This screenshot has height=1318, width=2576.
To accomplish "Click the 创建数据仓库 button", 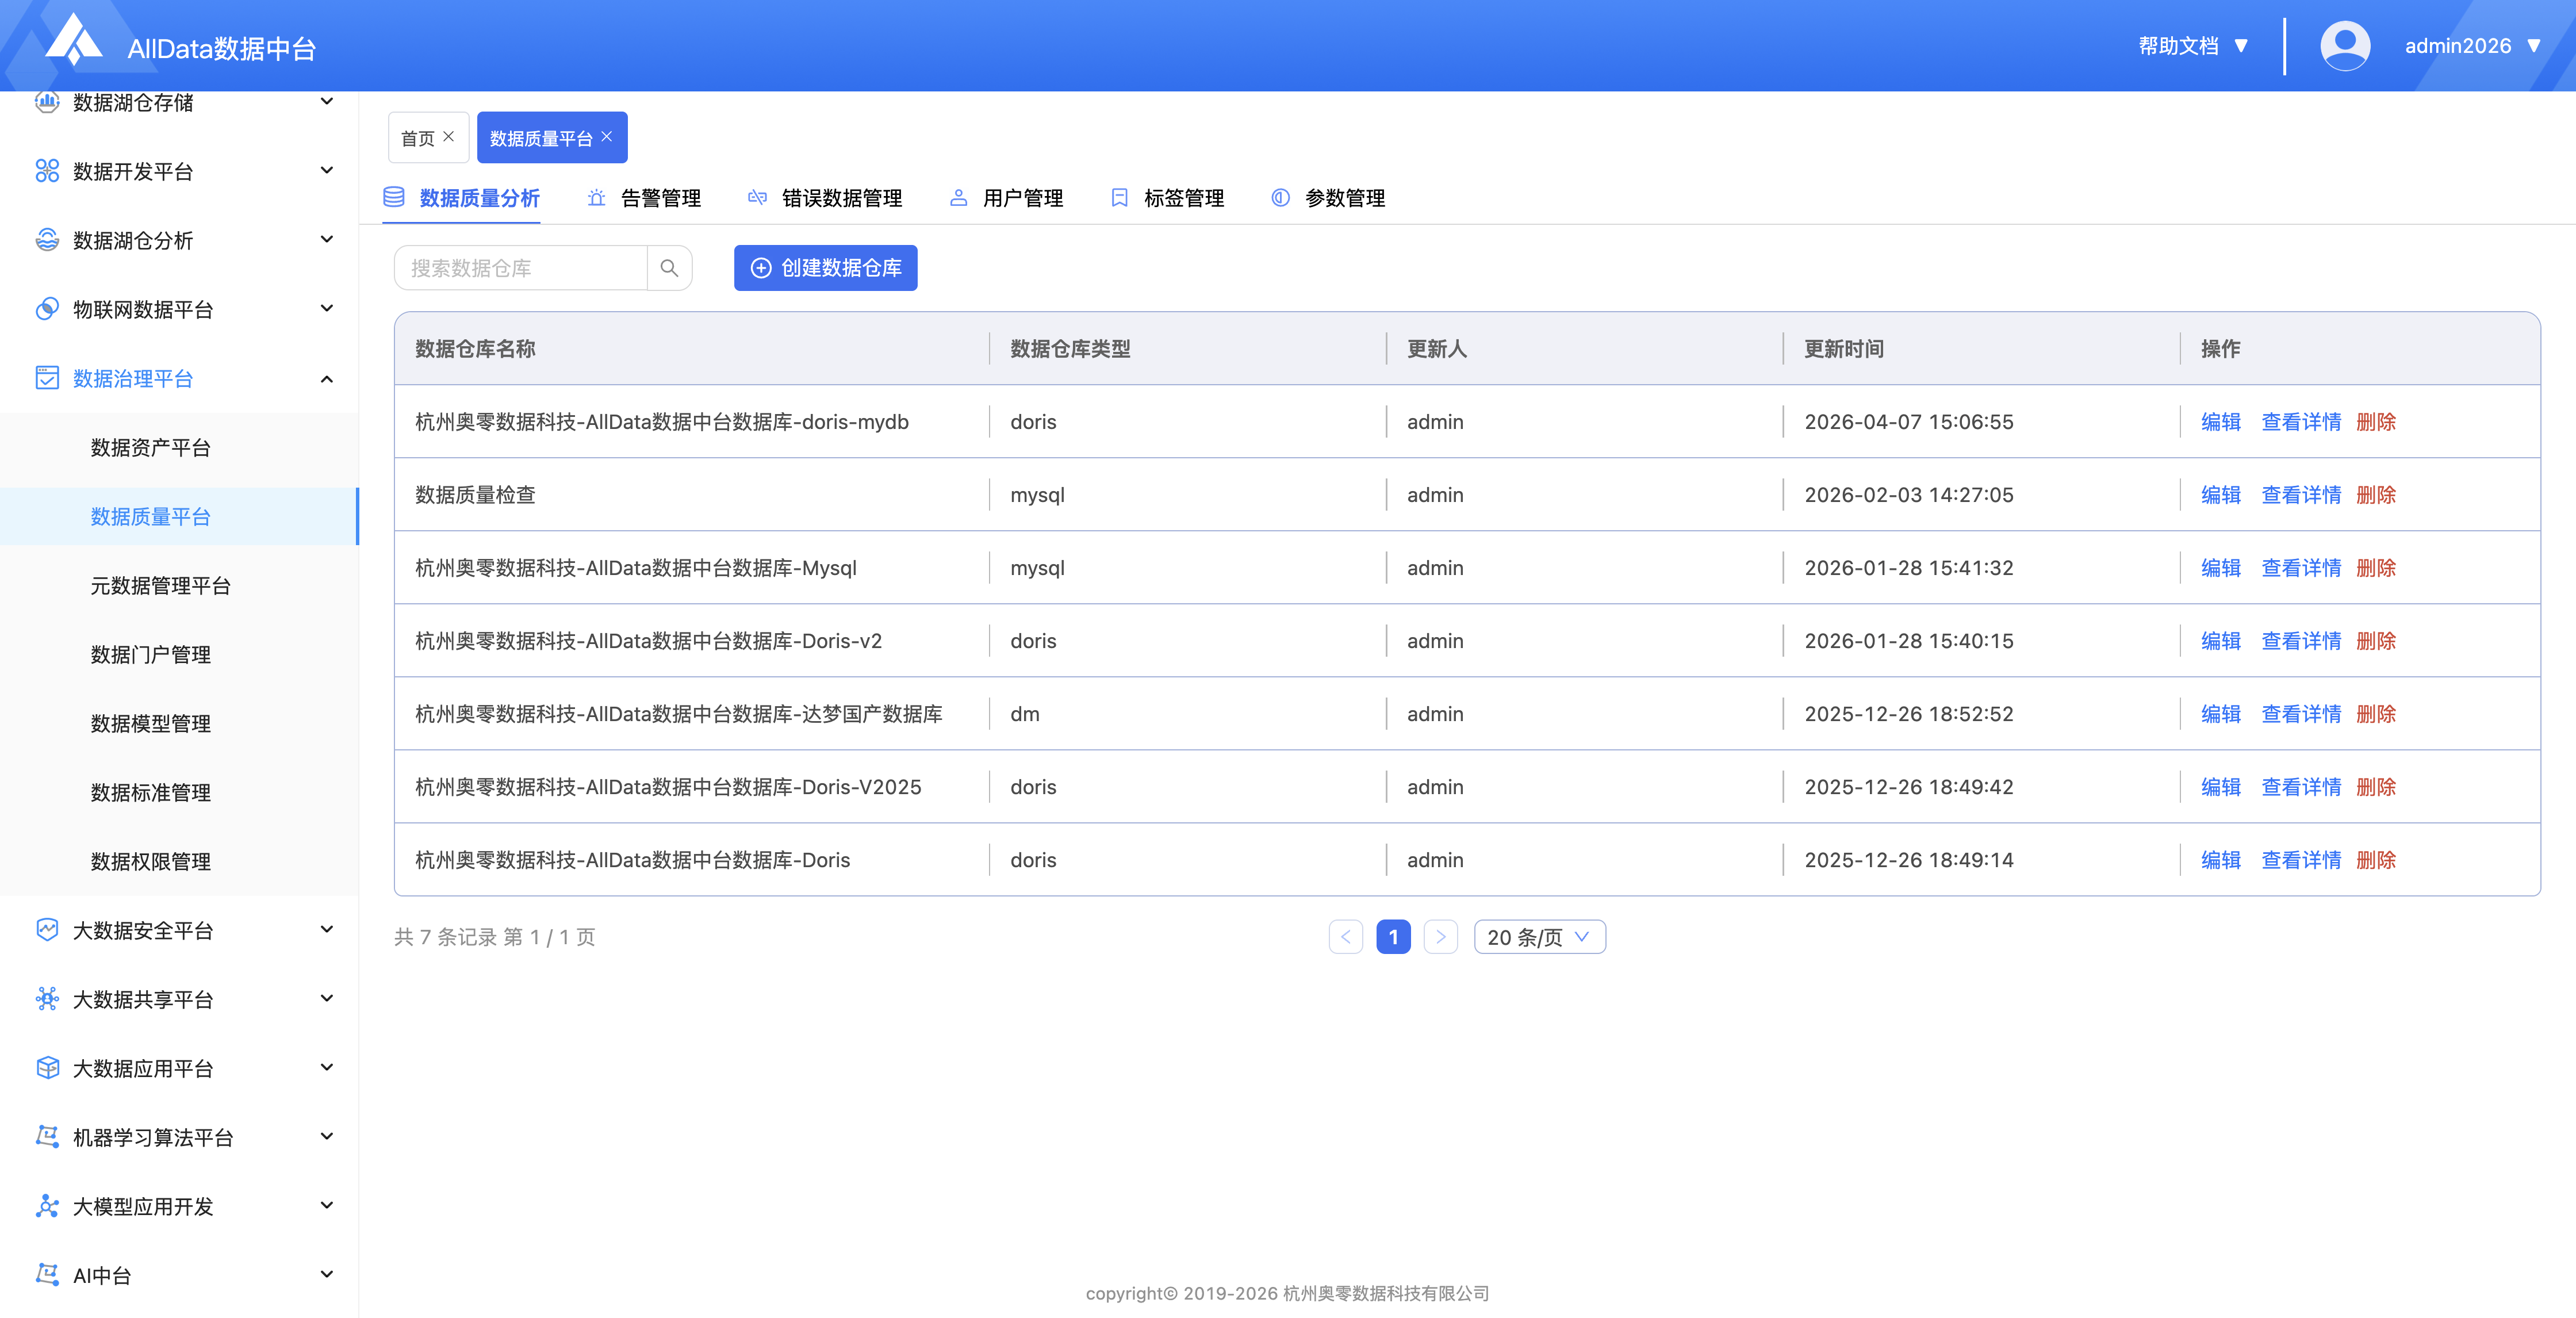I will pos(825,268).
